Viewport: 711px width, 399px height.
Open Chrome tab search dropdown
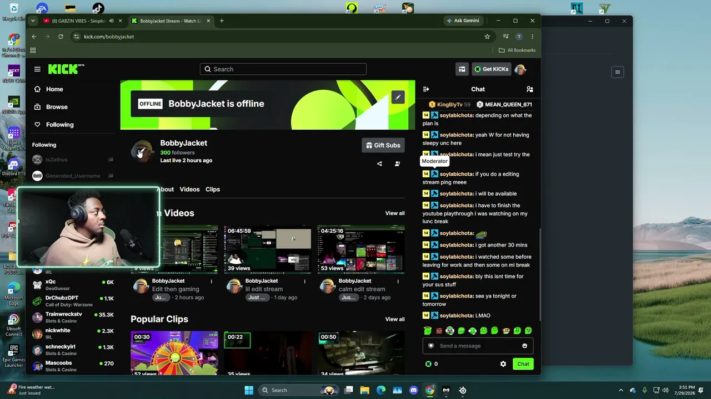[x=33, y=21]
